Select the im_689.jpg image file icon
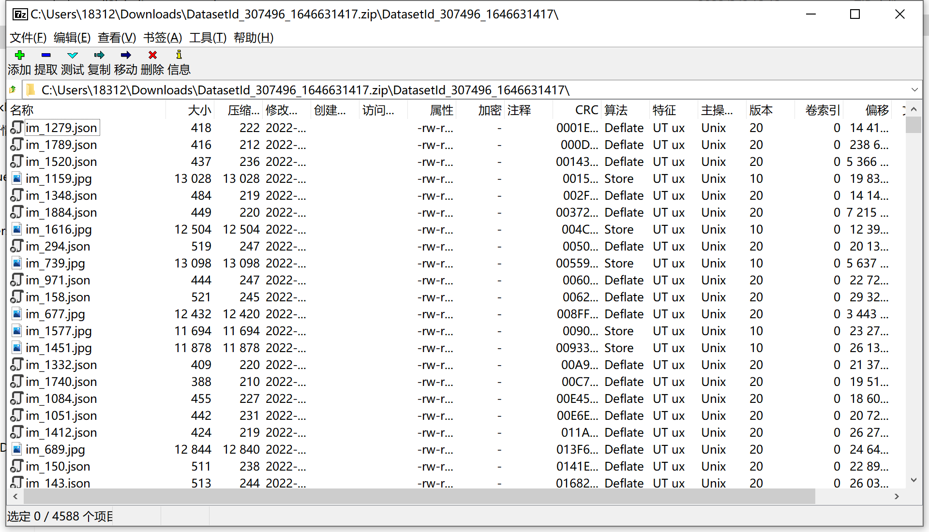929x532 pixels. [x=16, y=449]
